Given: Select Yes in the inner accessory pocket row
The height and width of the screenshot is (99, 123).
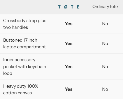Looking at the screenshot, I should (69, 67).
